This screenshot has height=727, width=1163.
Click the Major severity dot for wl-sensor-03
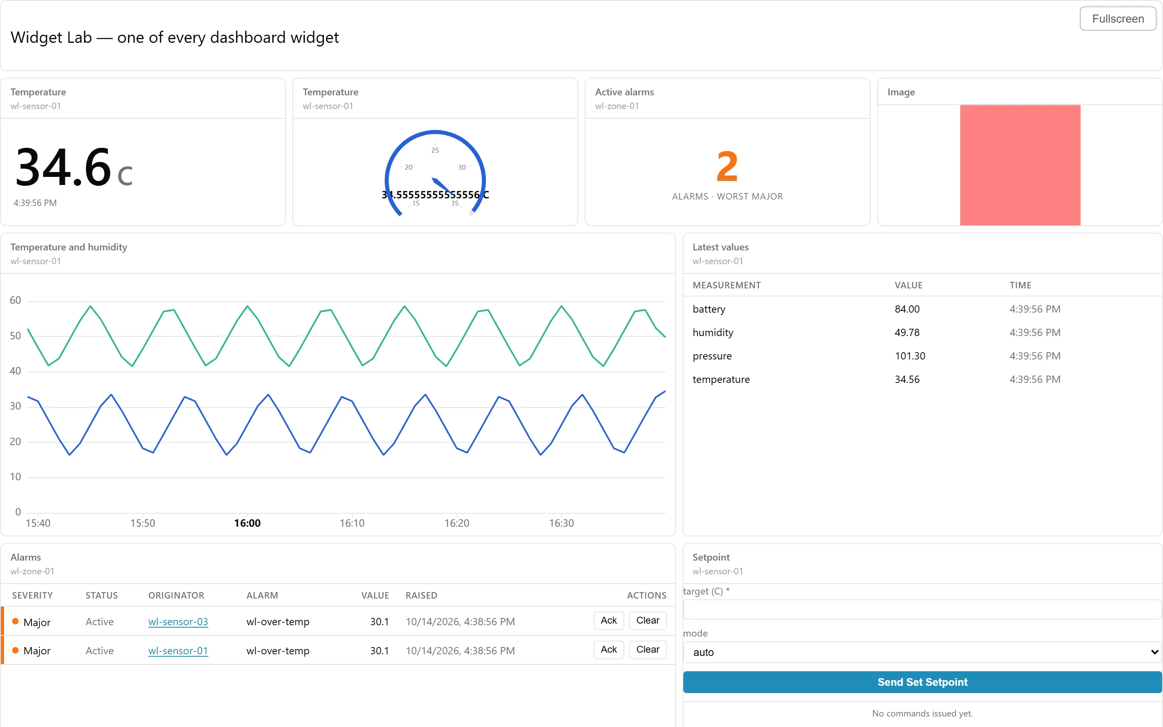(x=15, y=622)
